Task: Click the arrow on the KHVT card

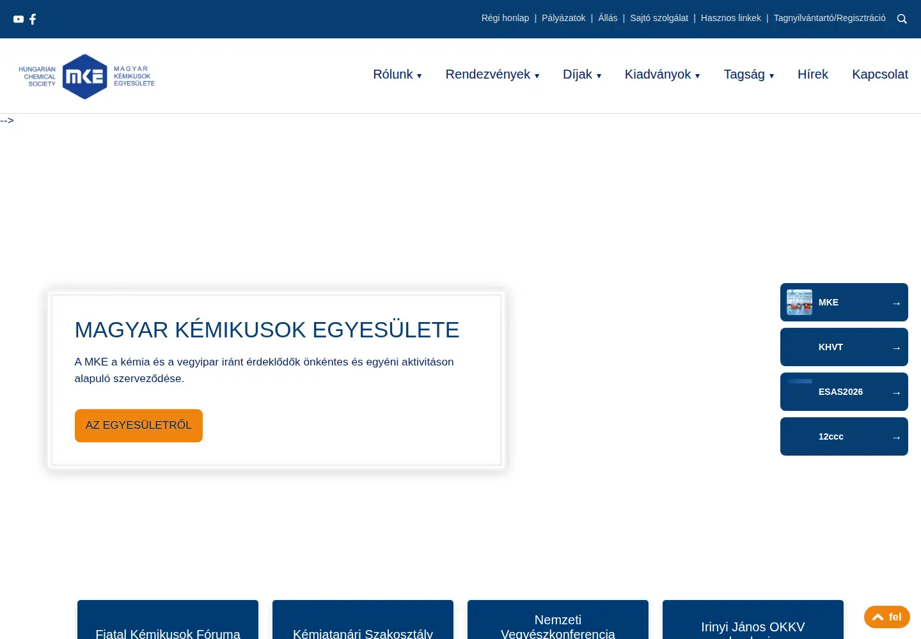Action: pos(896,348)
